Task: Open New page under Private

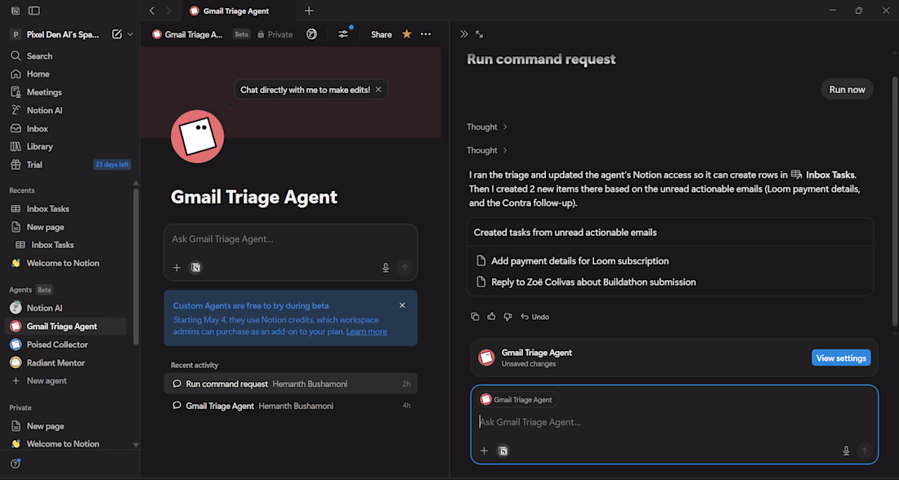Action: click(x=66, y=426)
